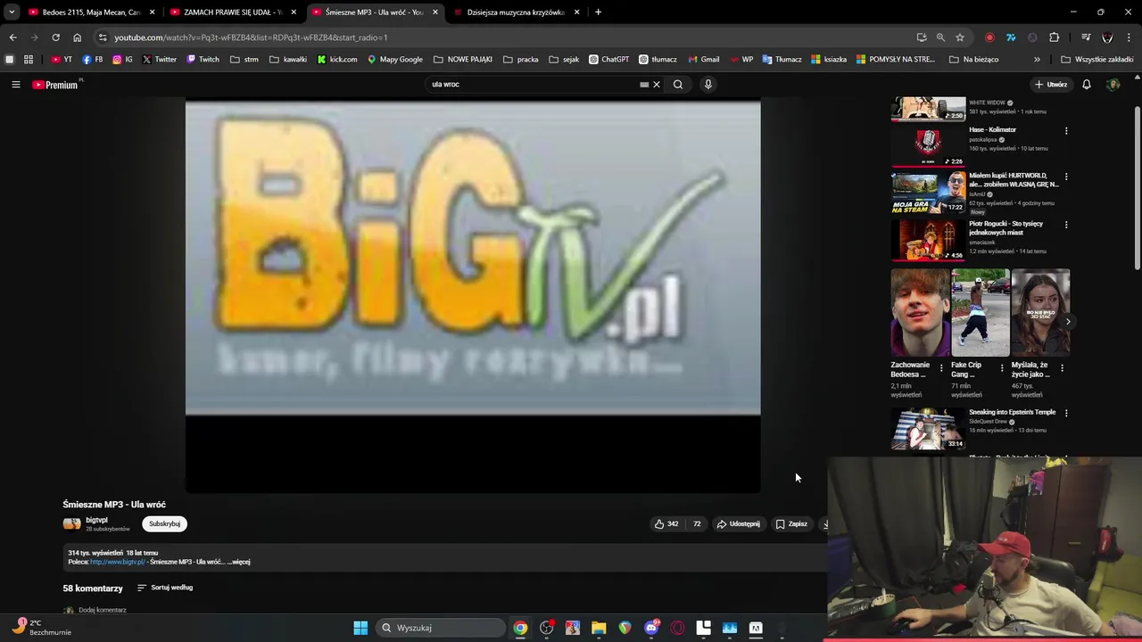The height and width of the screenshot is (642, 1142).
Task: Open Discord from the taskbar
Action: click(x=651, y=628)
